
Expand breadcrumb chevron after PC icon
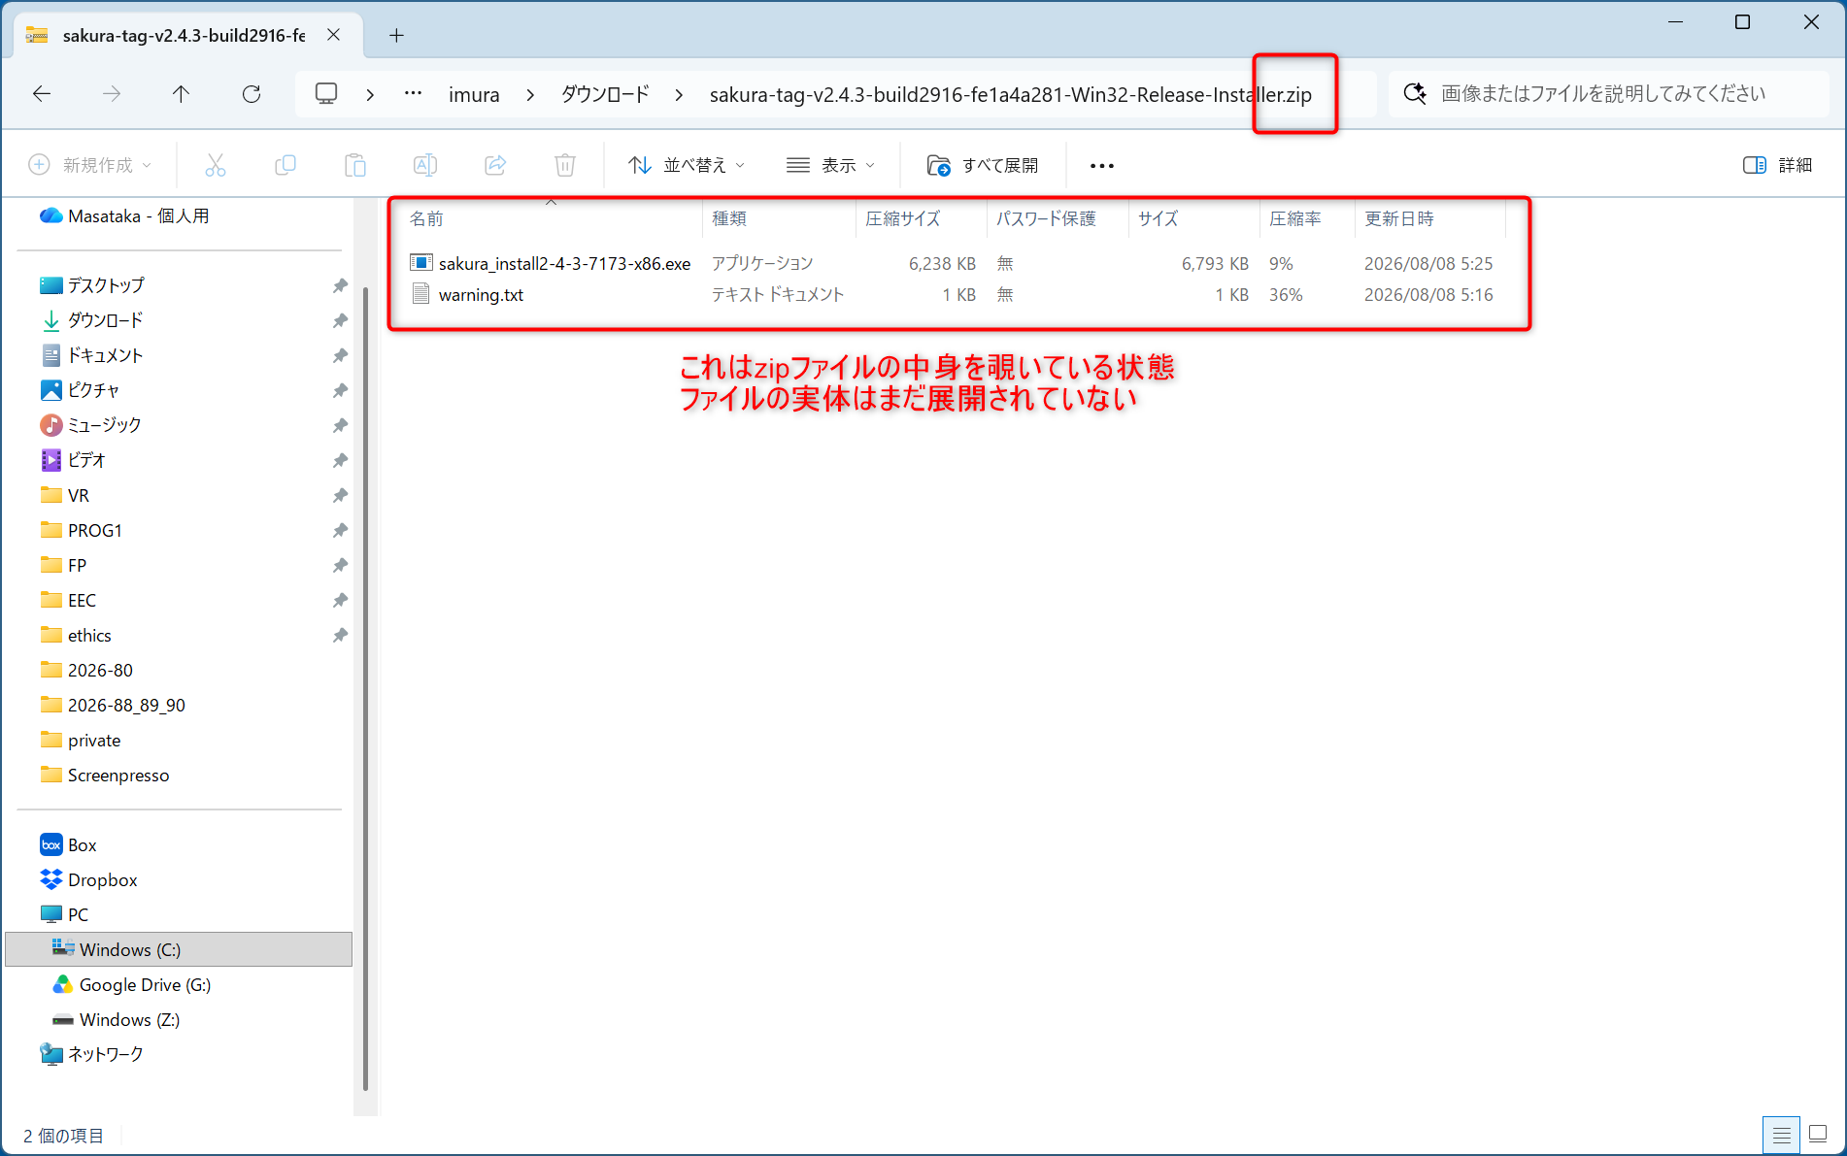(x=370, y=94)
